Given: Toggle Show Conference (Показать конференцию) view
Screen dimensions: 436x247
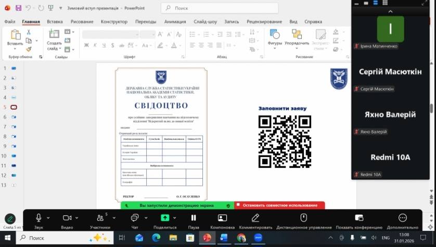Looking at the screenshot, I should [359, 218].
